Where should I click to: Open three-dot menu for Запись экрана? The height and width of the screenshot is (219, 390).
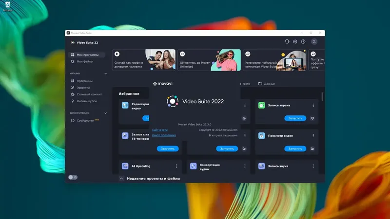[313, 105]
